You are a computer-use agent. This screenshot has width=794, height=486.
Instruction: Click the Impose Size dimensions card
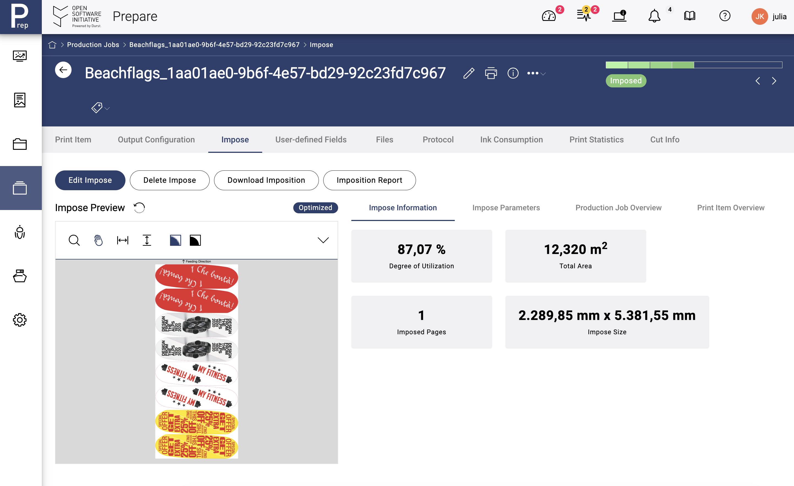coord(607,322)
